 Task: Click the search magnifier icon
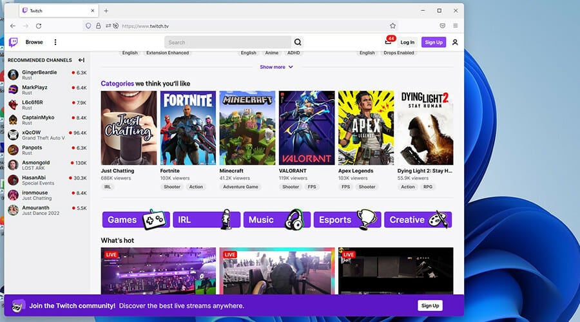click(x=298, y=43)
